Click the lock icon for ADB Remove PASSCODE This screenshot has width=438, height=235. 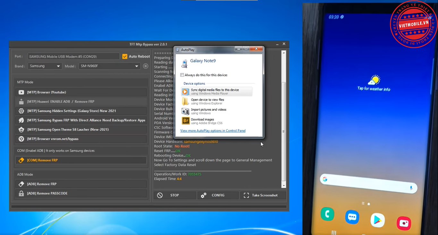[21, 193]
